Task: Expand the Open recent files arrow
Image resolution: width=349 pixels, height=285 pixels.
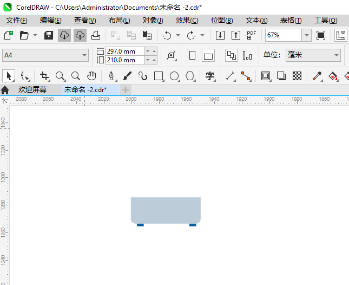Action: 35,35
